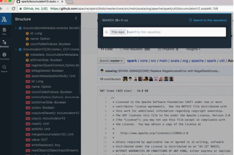Select readObject(ObjectInputStream) method
Screen dimensions: 234x155
pos(55,150)
